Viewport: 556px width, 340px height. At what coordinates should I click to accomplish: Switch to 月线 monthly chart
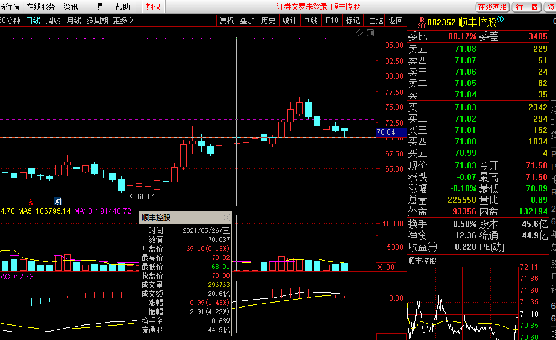74,21
